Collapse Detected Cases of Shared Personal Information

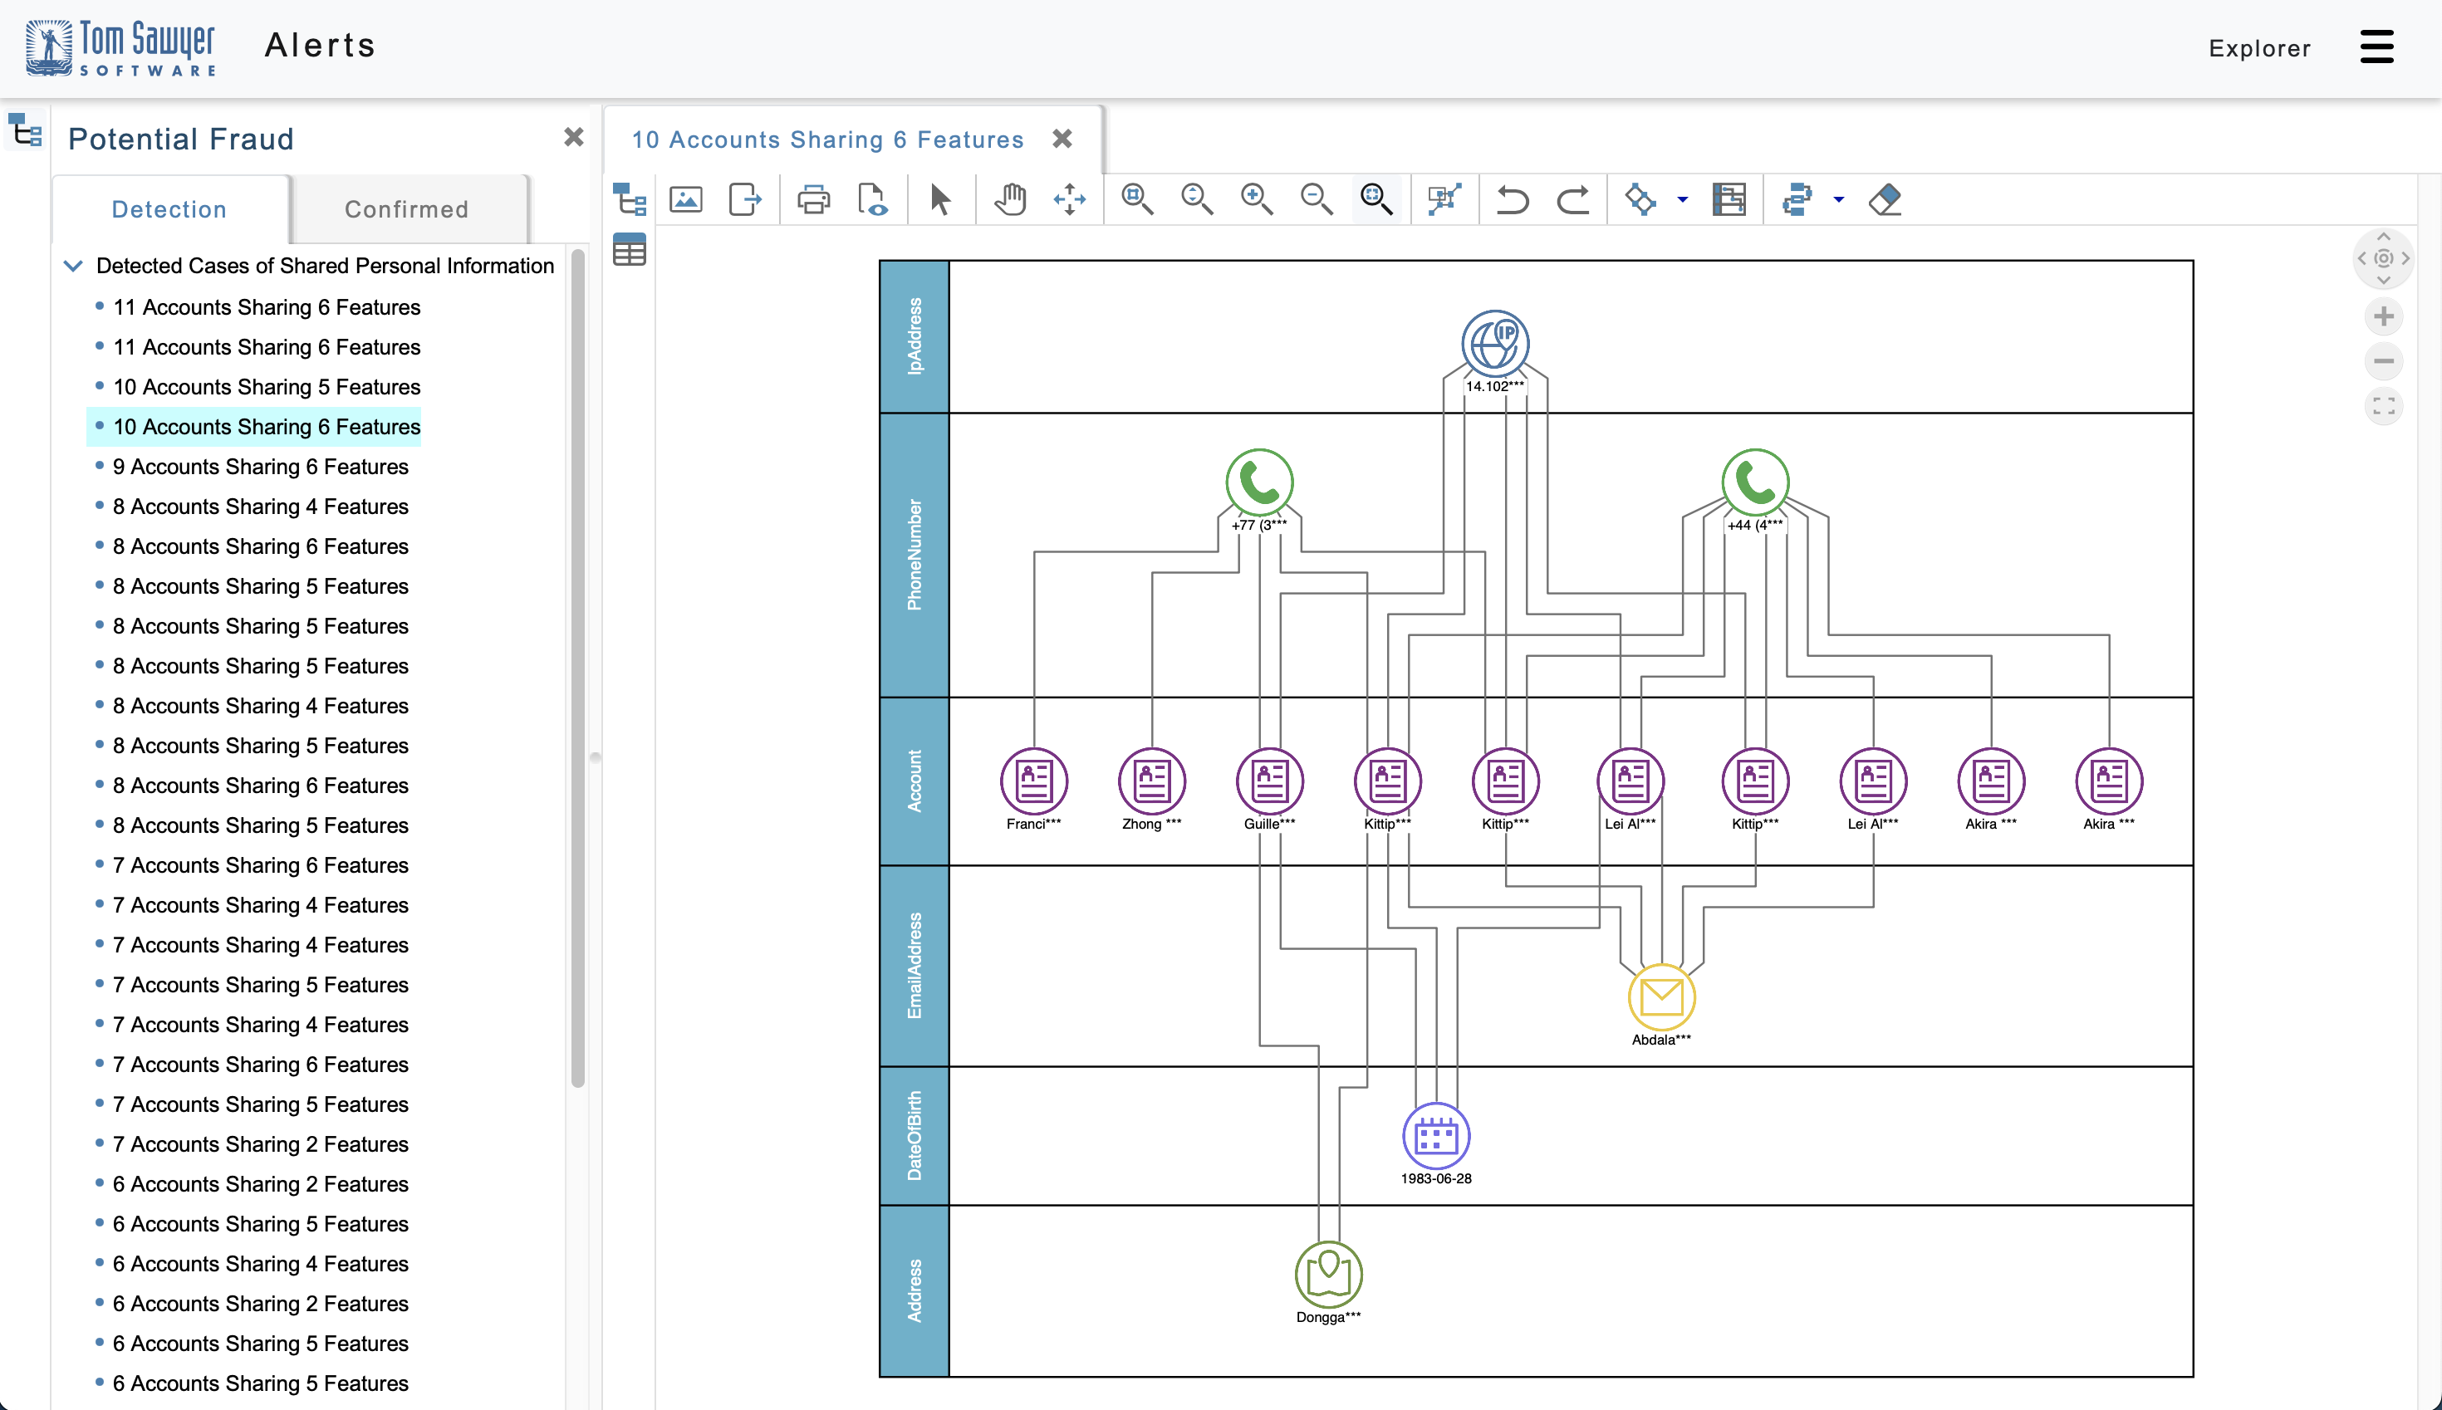(x=74, y=266)
